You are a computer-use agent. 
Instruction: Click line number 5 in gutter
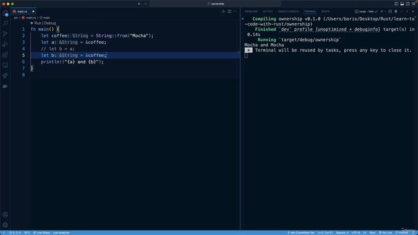24,55
